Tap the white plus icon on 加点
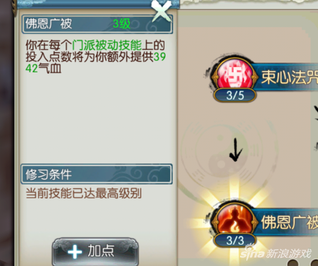Image resolution: width=318 pixels, height=266 pixels. click(75, 252)
